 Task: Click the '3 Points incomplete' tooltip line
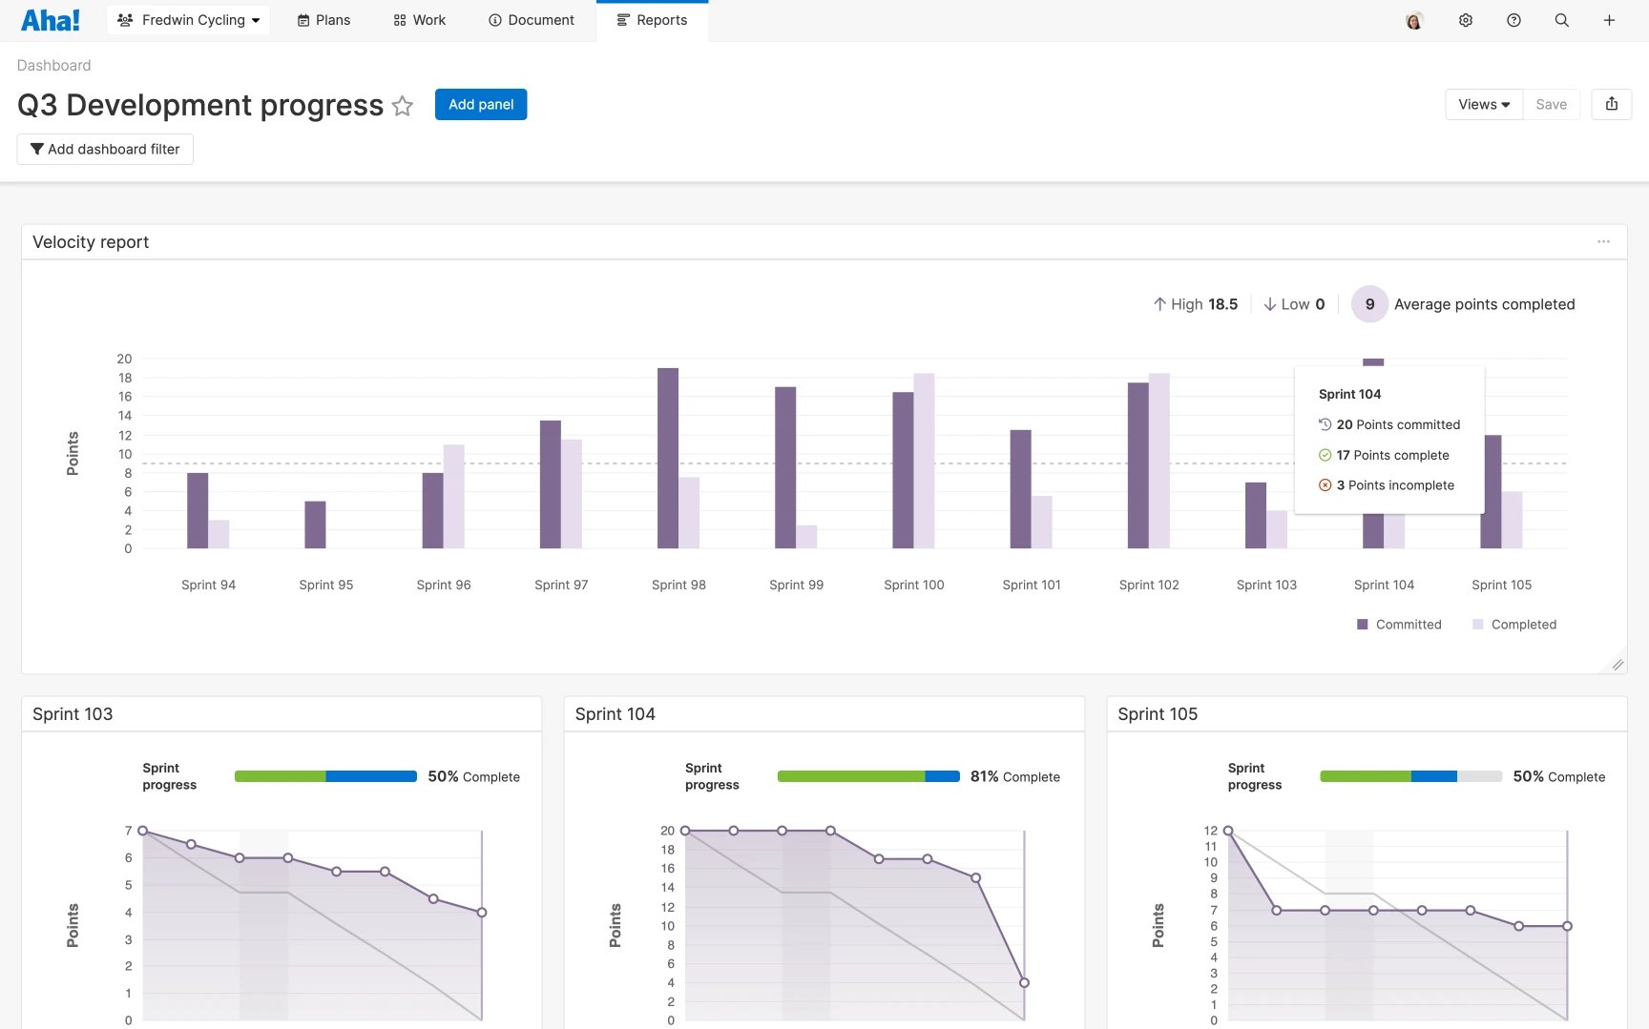(x=1387, y=485)
